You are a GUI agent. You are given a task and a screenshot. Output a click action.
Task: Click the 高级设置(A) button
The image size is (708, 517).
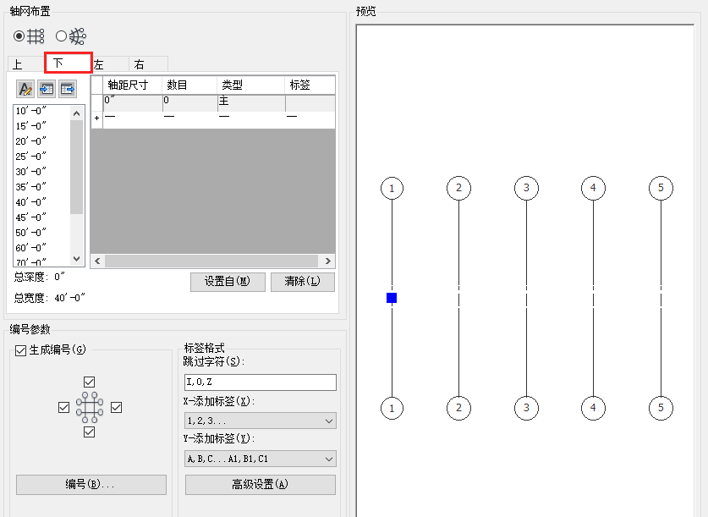click(261, 485)
